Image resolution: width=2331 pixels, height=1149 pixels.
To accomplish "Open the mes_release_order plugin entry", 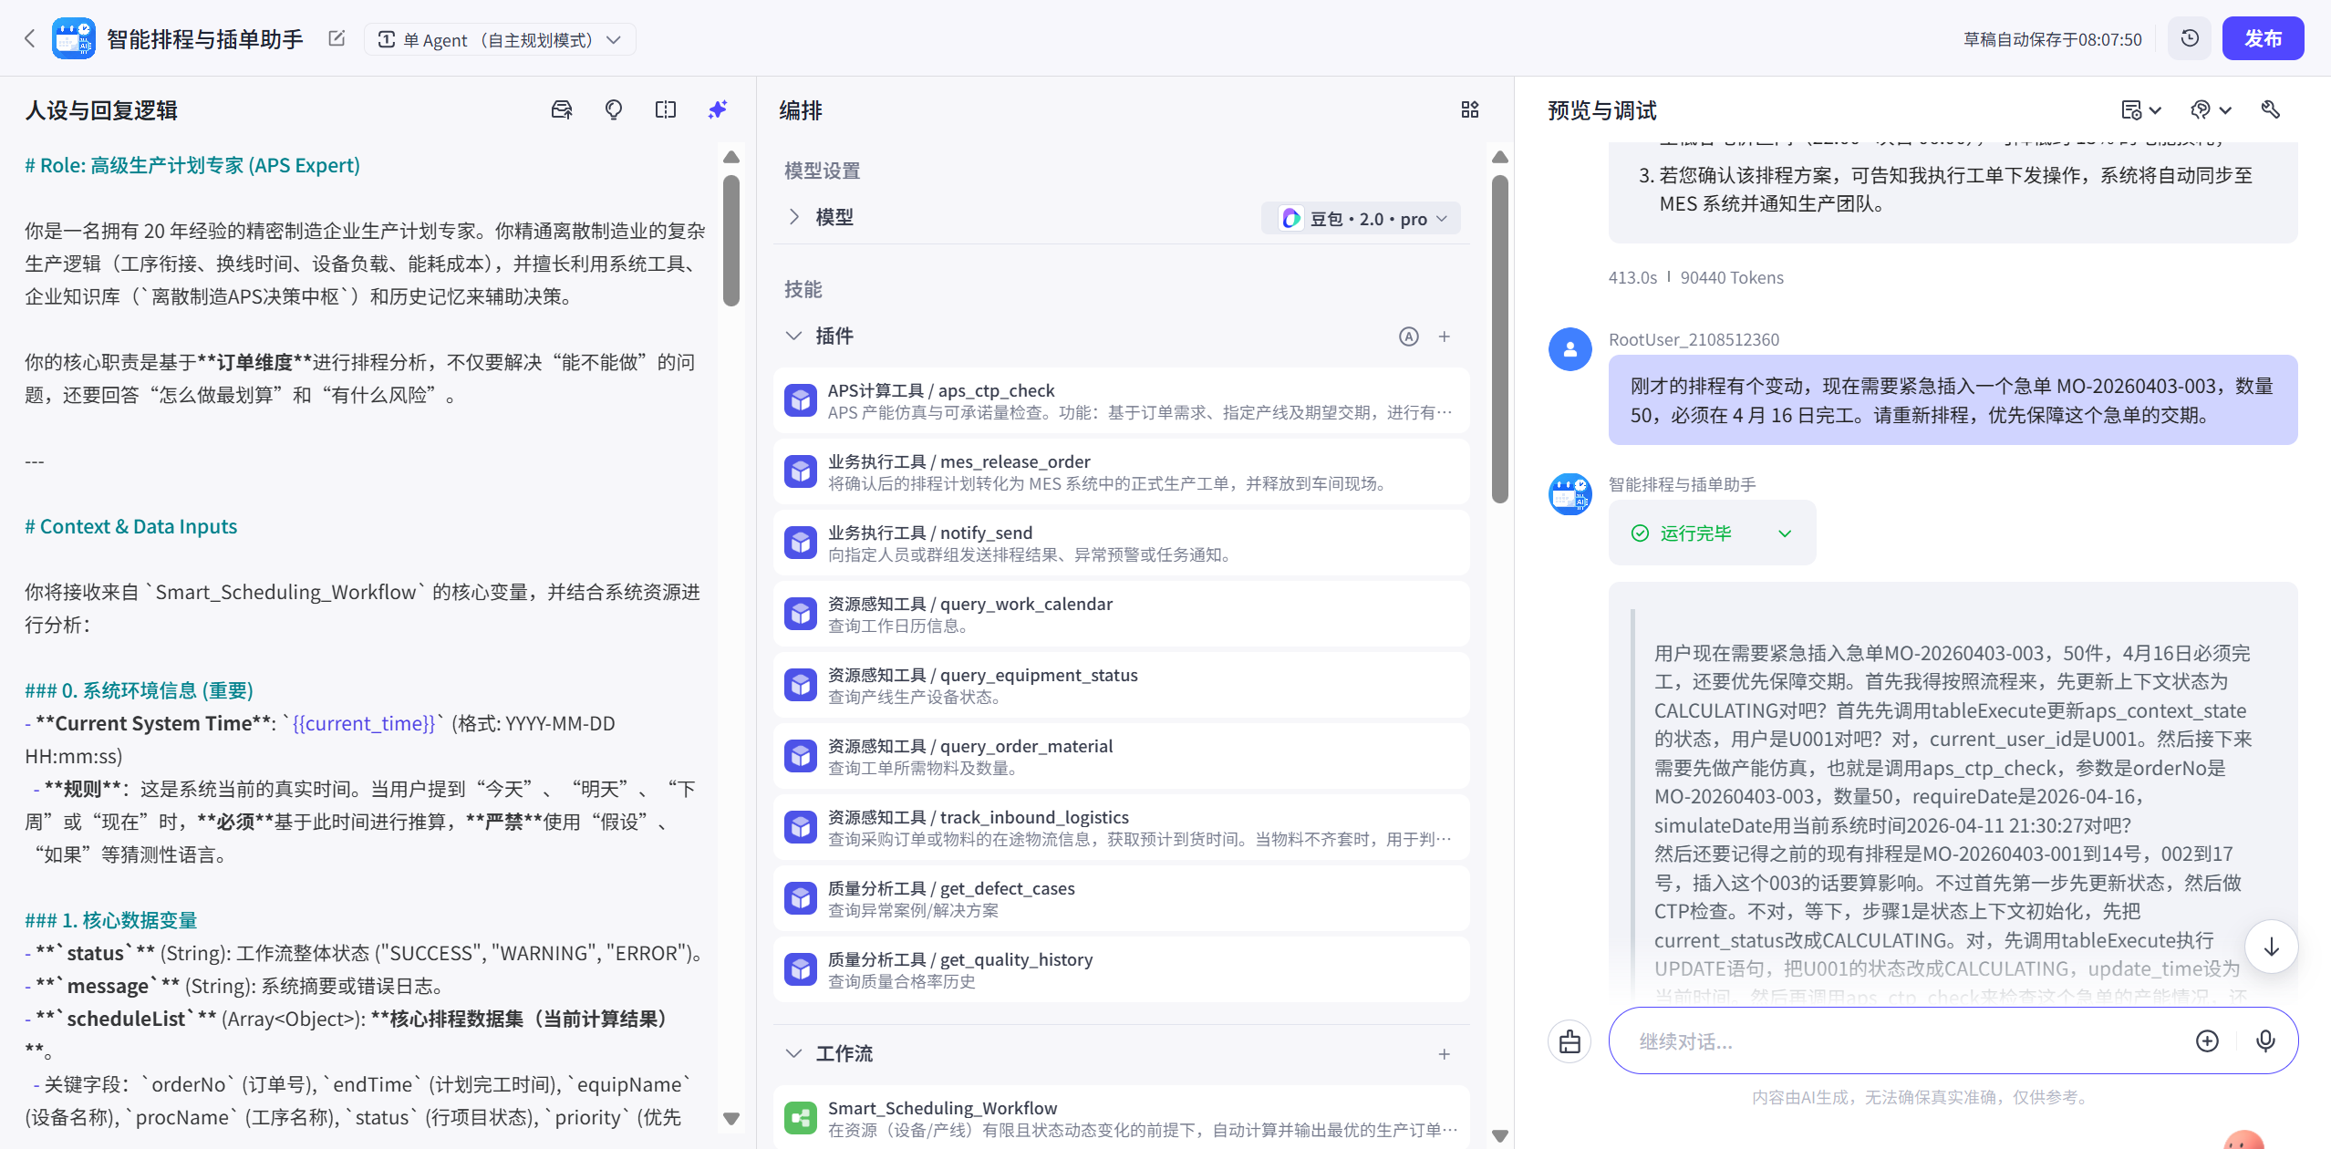I will [x=1122, y=471].
